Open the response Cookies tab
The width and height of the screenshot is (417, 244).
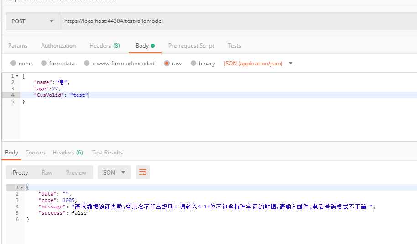[x=35, y=152]
